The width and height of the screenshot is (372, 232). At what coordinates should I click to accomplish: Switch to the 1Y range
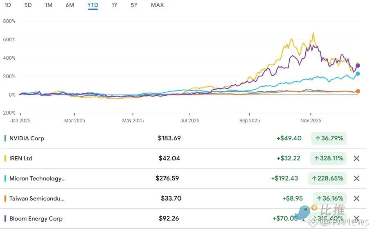(115, 5)
